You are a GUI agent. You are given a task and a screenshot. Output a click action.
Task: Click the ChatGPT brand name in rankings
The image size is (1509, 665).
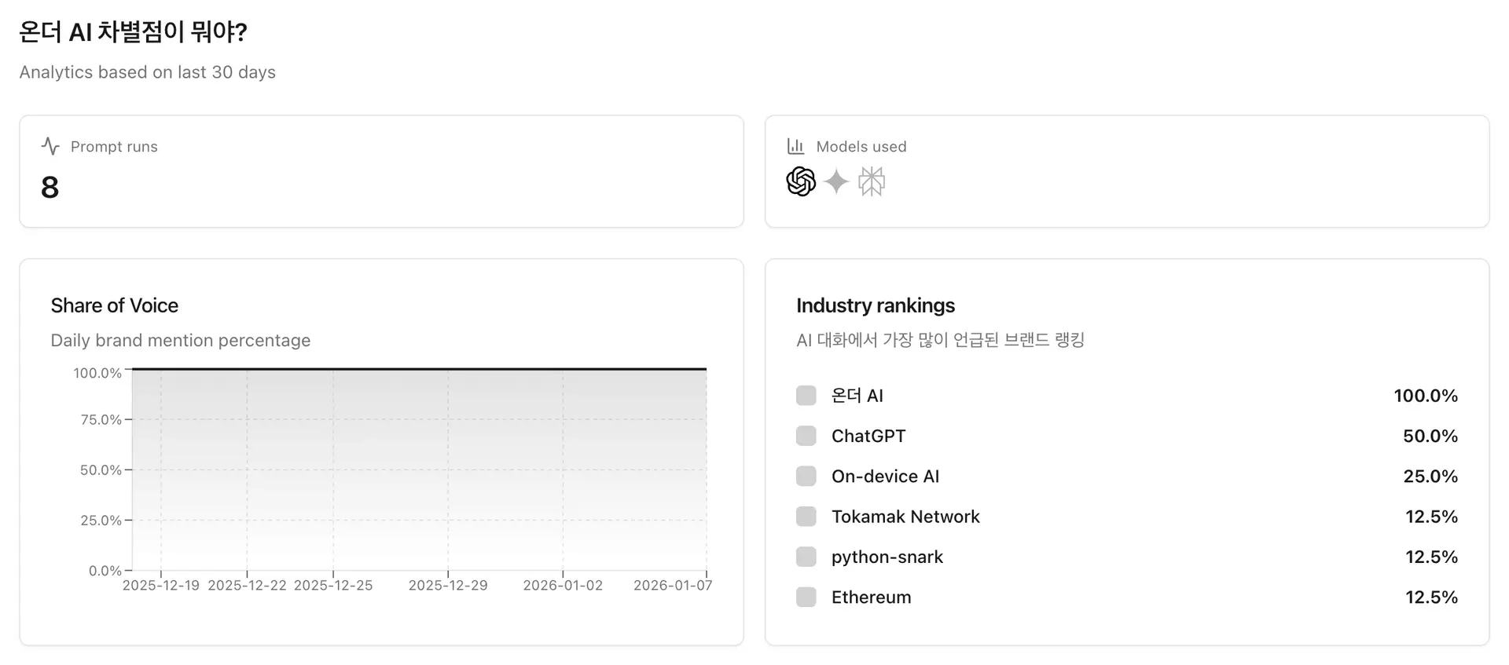tap(868, 436)
